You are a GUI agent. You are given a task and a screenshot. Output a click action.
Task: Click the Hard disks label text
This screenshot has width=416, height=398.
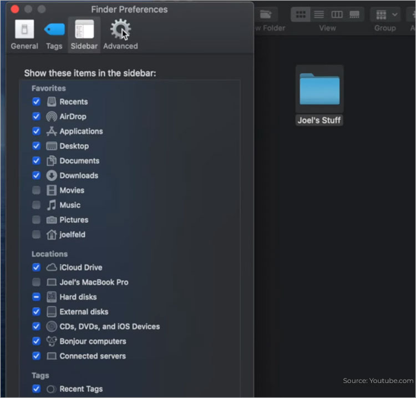tap(78, 297)
